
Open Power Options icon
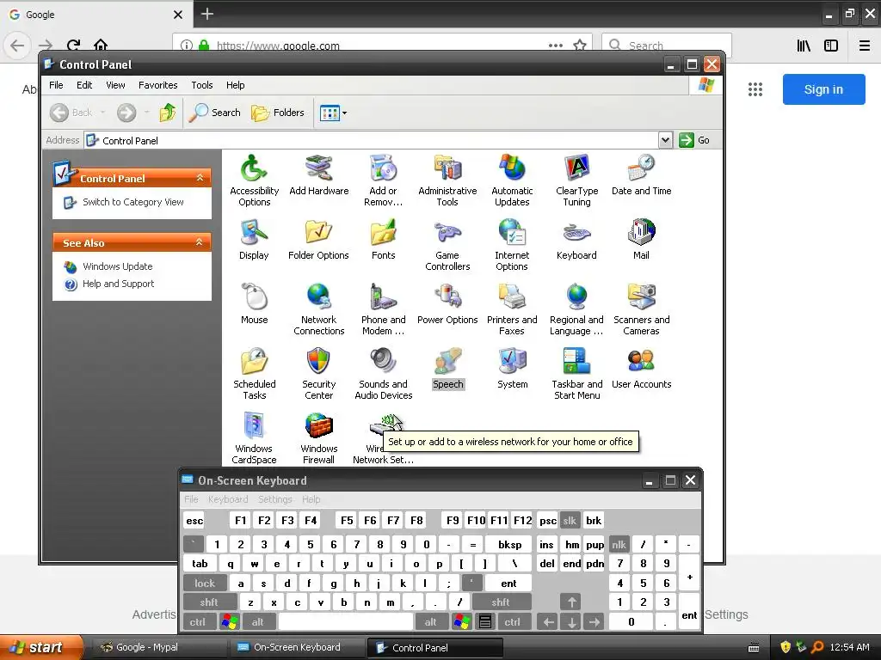point(447,303)
